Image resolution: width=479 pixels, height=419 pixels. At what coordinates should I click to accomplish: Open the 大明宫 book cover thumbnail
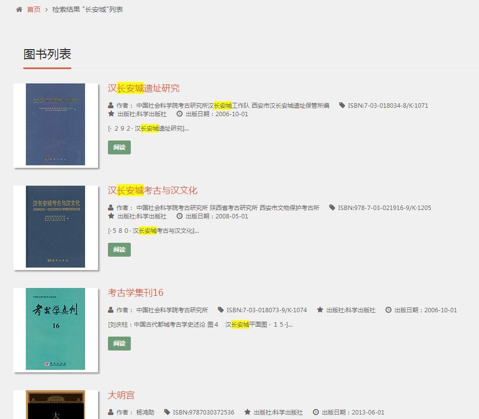pyautogui.click(x=56, y=405)
